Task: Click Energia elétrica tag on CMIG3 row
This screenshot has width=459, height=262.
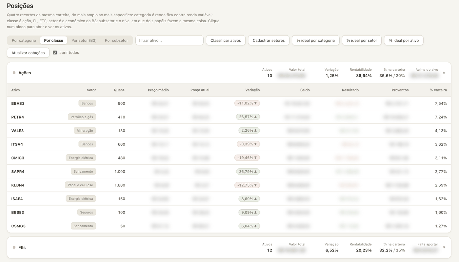Action: click(81, 158)
